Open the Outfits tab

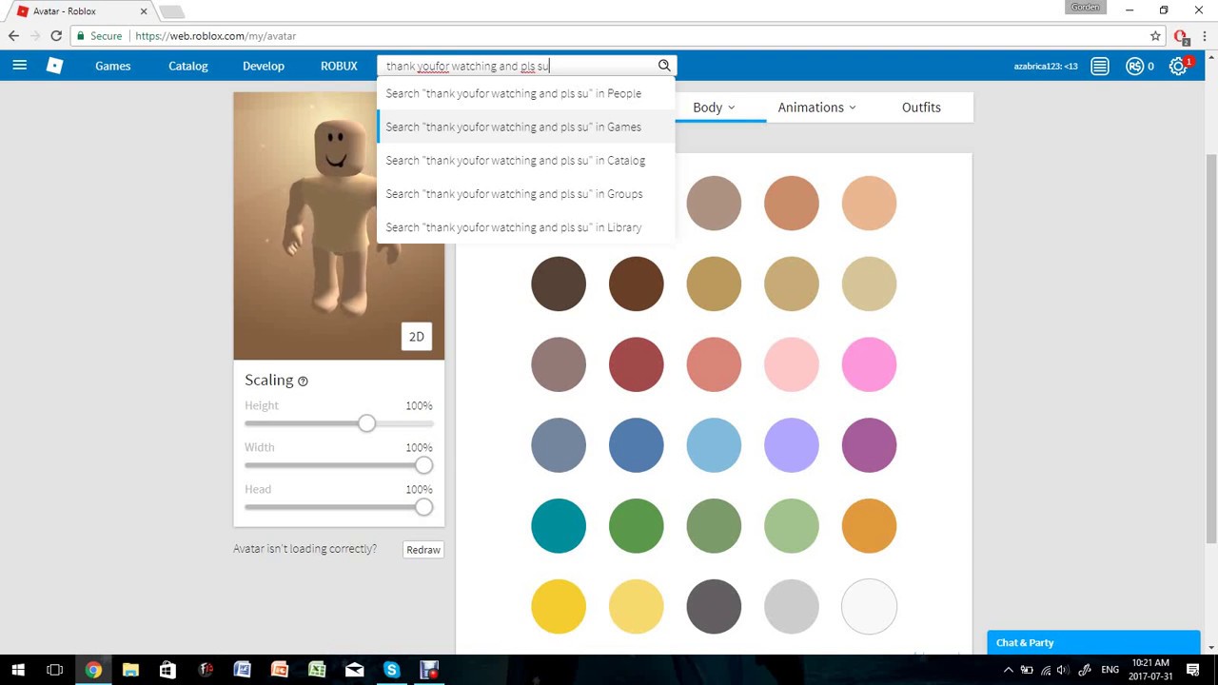coord(921,108)
